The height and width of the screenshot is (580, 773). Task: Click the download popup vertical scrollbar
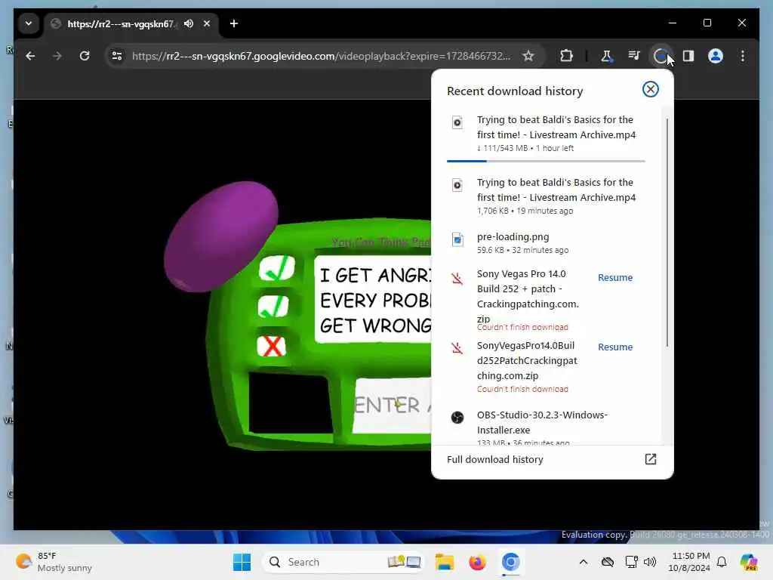pyautogui.click(x=667, y=232)
